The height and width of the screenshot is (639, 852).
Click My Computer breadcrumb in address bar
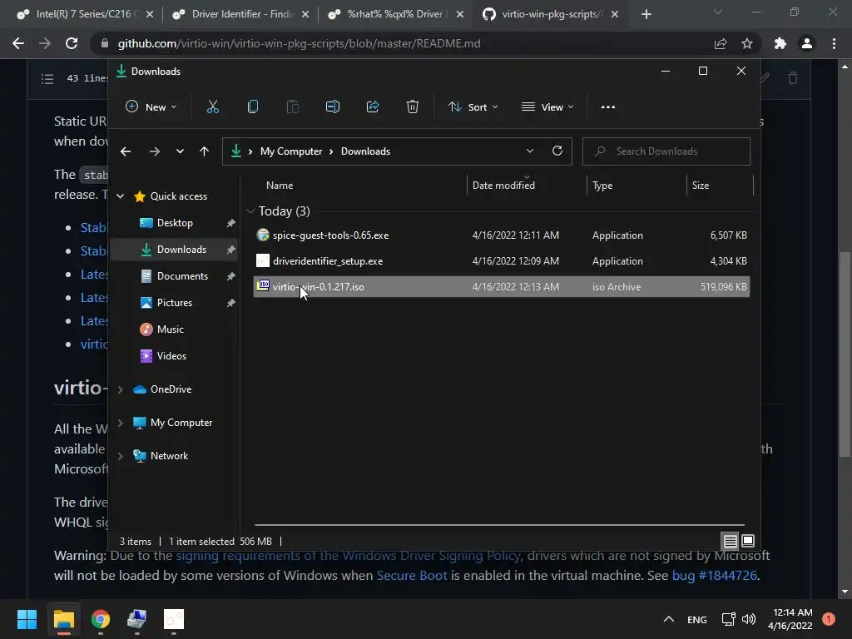pyautogui.click(x=291, y=151)
